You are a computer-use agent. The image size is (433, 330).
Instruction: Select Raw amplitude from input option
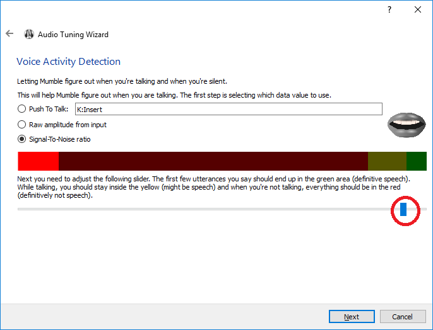tap(22, 125)
